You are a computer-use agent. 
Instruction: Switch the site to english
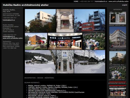tap(124, 5)
